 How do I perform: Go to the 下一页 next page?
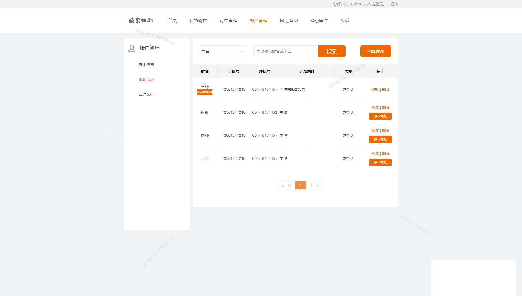[x=315, y=185]
